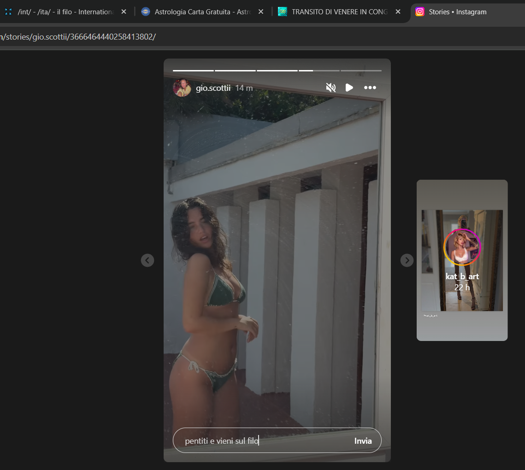The image size is (525, 470).
Task: Switch to TRANSITO DI VENERE tab
Action: click(340, 12)
